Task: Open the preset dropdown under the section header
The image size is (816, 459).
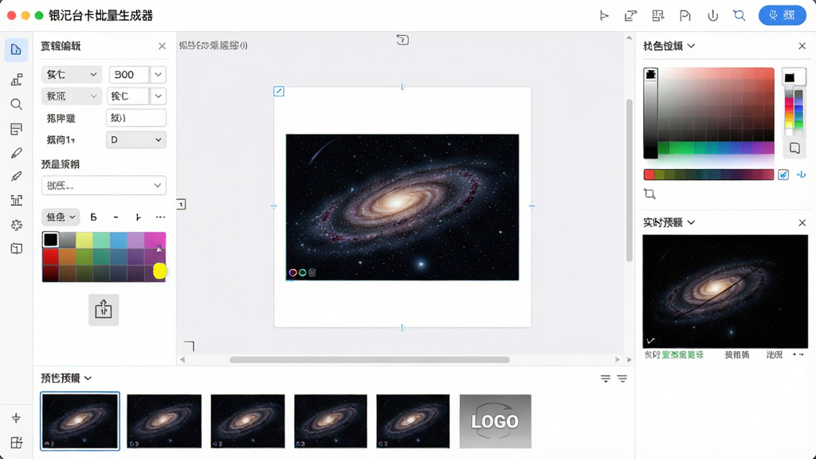Action: coord(104,185)
